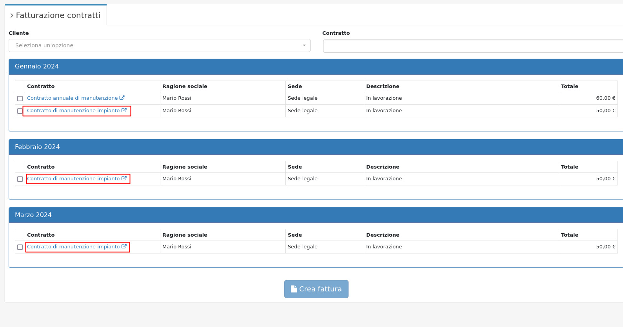
Task: Focus the Contratto input field
Action: 472,46
